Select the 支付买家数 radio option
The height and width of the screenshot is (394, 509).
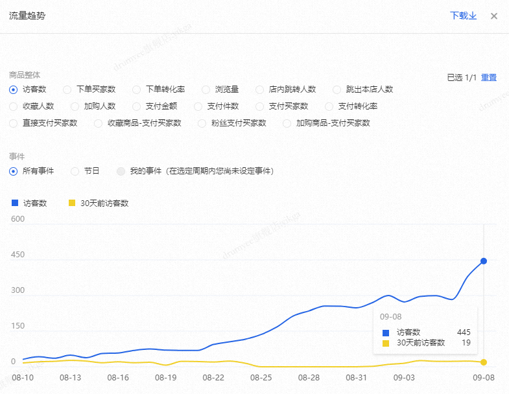(x=260, y=106)
